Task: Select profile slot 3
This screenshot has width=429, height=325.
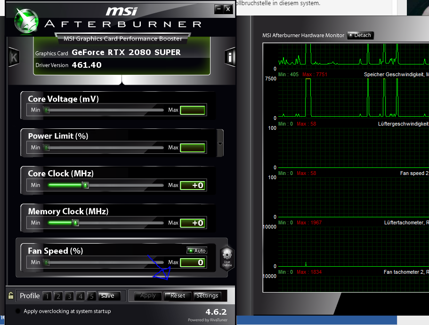Action: coord(70,296)
